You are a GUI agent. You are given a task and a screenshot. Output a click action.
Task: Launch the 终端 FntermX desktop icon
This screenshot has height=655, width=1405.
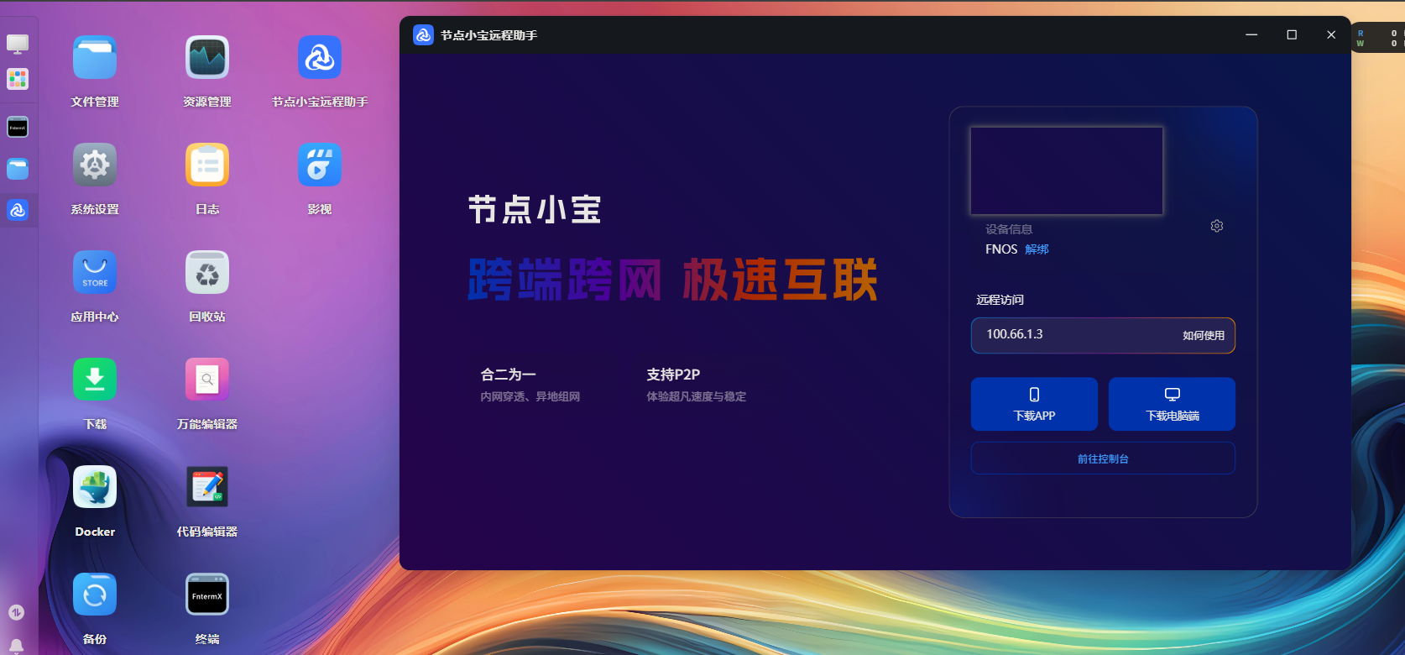pyautogui.click(x=207, y=595)
